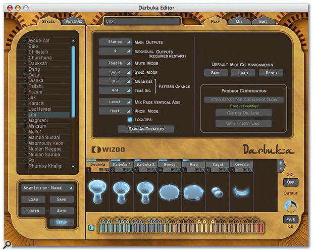This screenshot has height=252, width=313.
Task: Open the Sync Mode Self dropdown
Action: point(115,72)
